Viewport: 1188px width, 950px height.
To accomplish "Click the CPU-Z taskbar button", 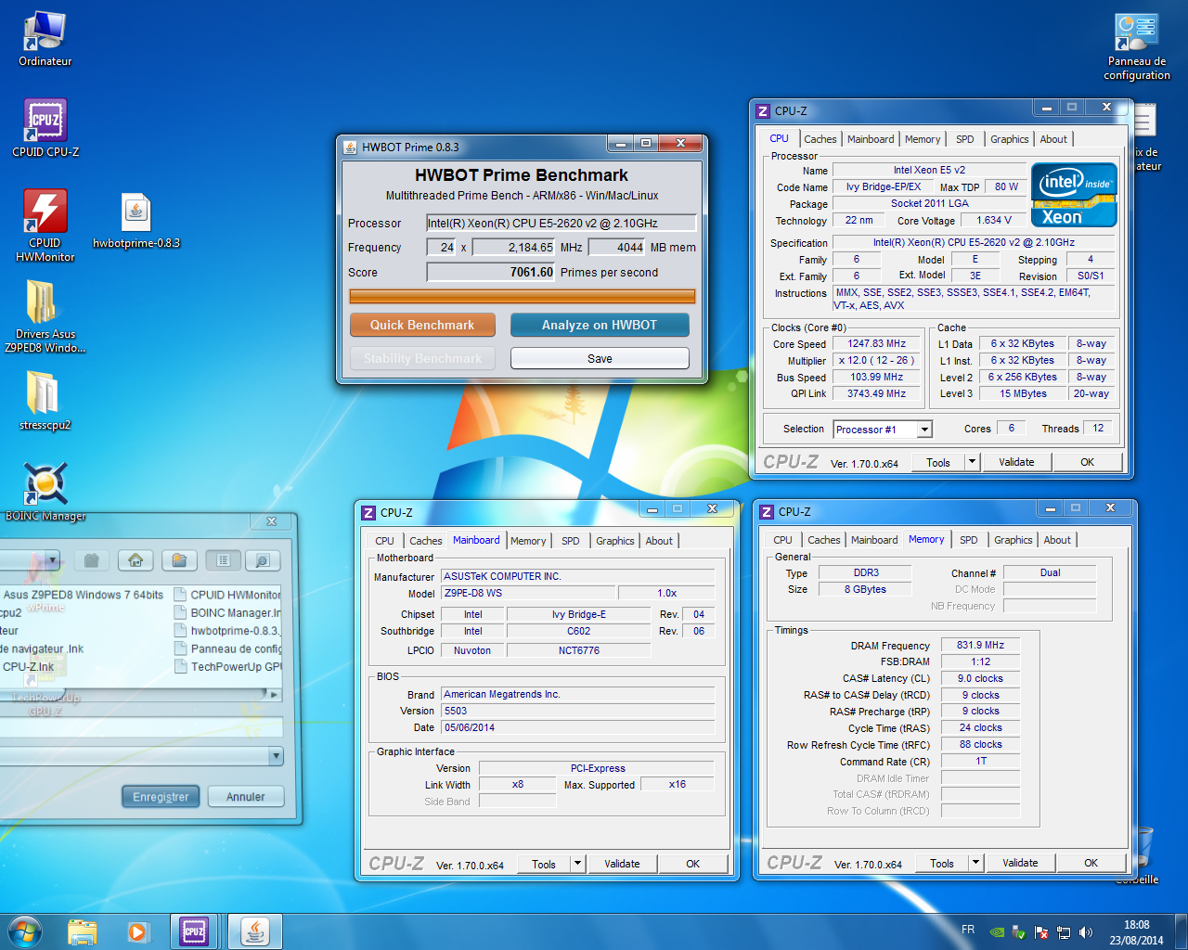I will point(194,931).
